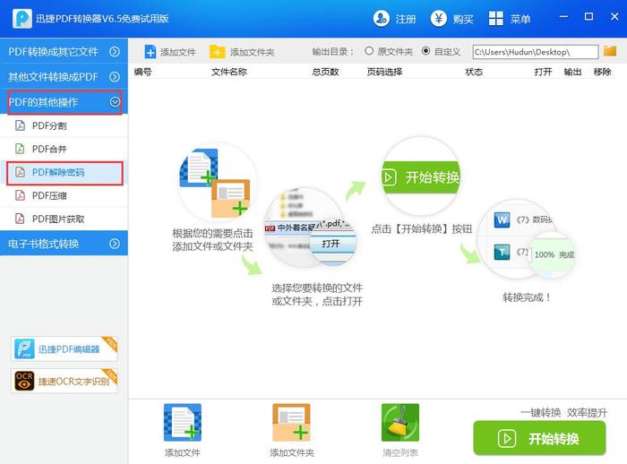Click the 清空列表 broom icon
The width and height of the screenshot is (627, 464).
pos(399,422)
